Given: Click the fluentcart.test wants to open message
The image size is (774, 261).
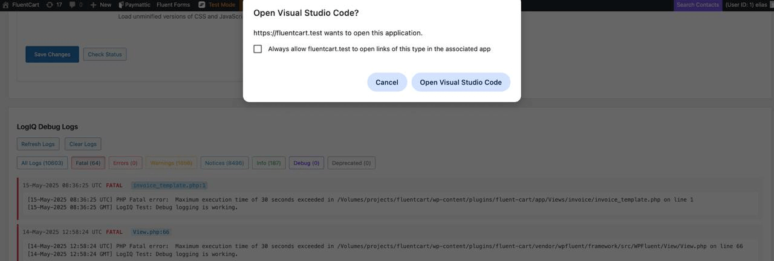Looking at the screenshot, I should click(x=338, y=33).
